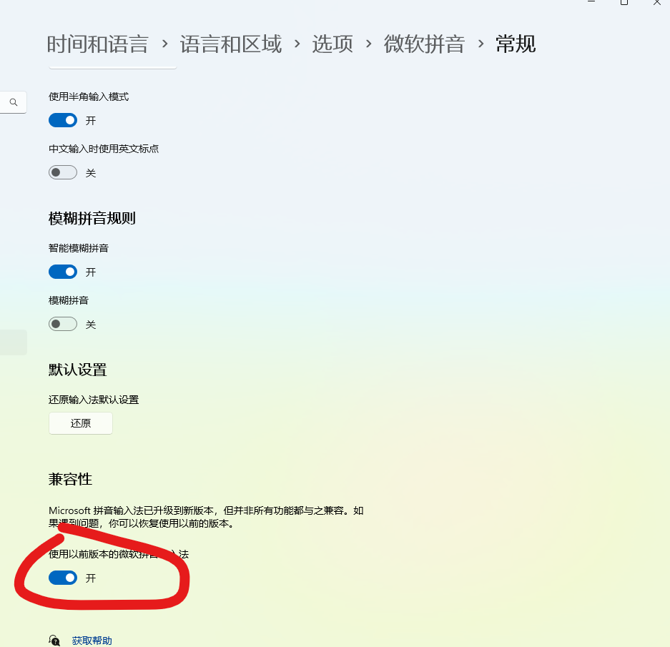This screenshot has width=670, height=647.
Task: Click the search magnifier icon
Action: [14, 102]
